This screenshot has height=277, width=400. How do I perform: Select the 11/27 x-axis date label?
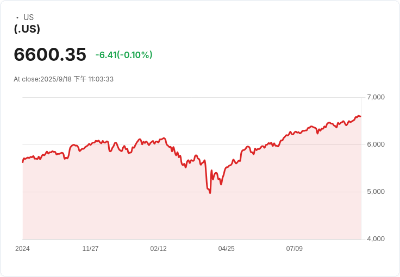click(90, 249)
